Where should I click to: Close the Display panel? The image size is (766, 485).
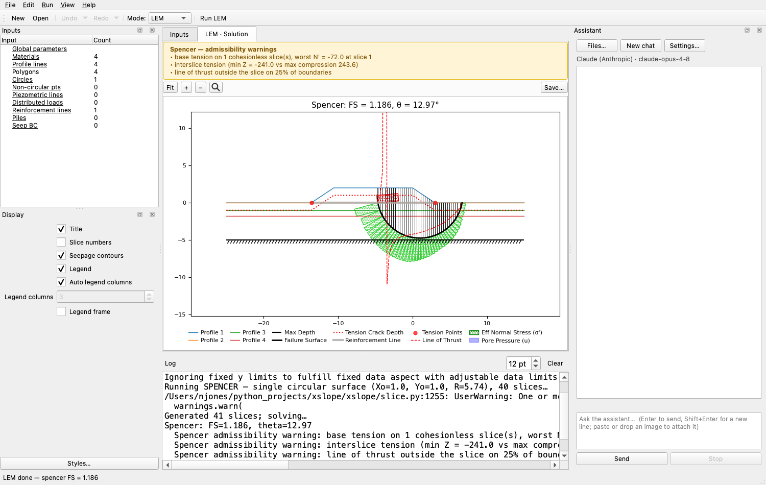click(x=152, y=214)
